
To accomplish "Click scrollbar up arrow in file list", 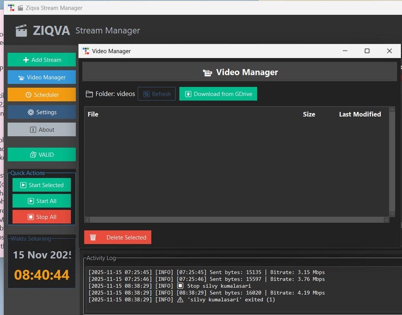I will click(392, 109).
